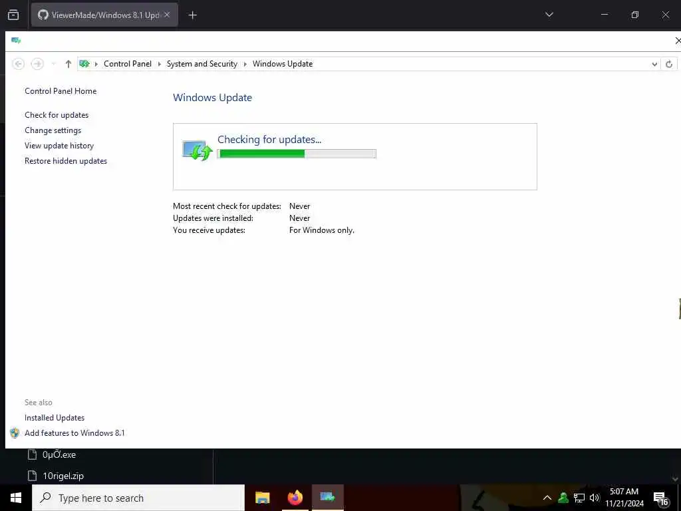This screenshot has height=511, width=681.
Task: Close the ViewerMade browser tab
Action: click(167, 15)
